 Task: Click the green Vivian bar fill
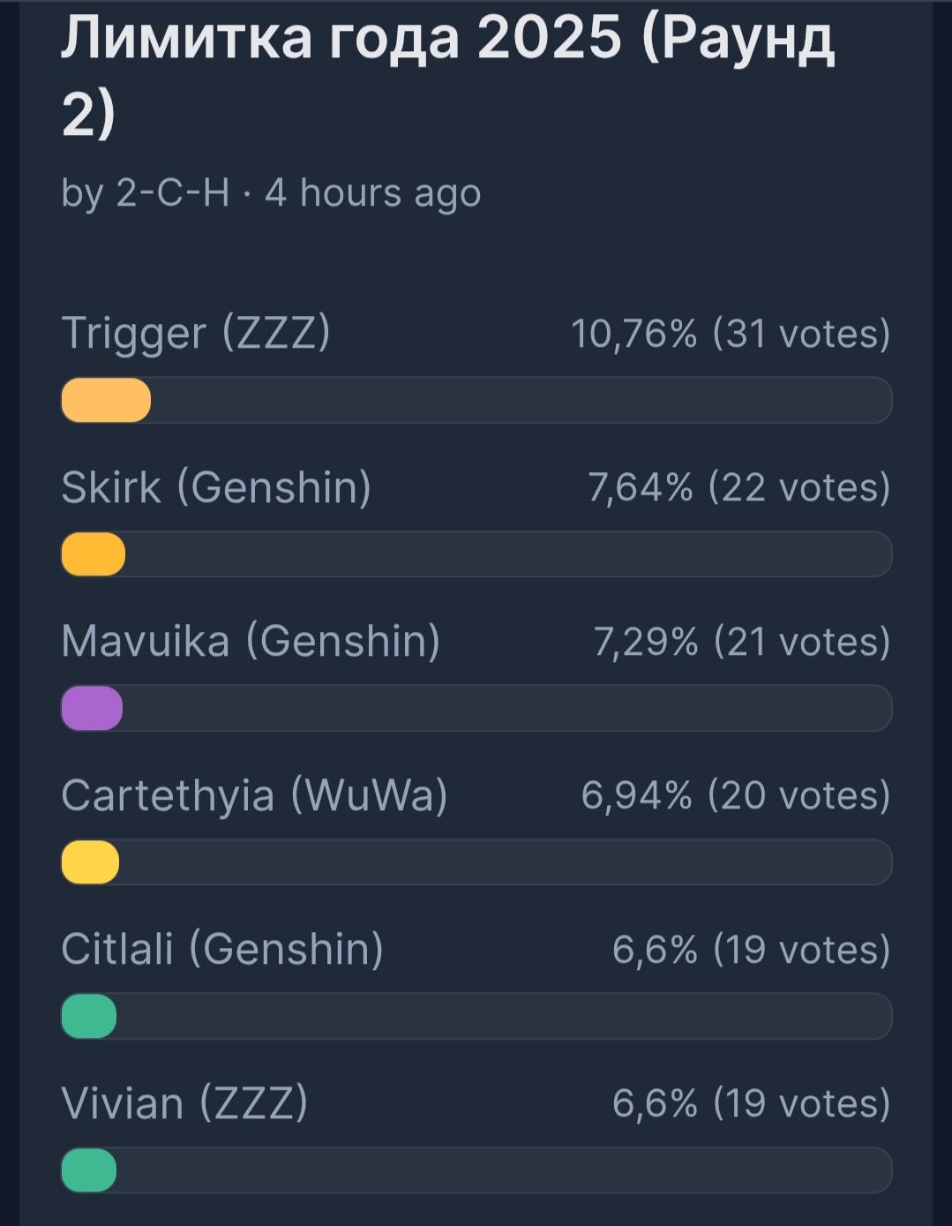[89, 1170]
